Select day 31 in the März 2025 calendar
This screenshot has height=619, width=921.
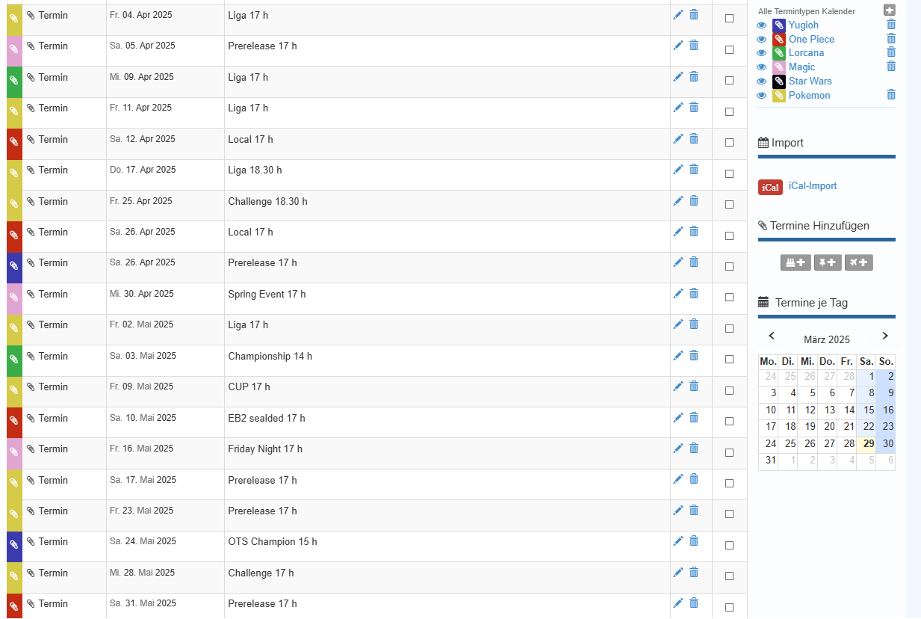coord(769,461)
